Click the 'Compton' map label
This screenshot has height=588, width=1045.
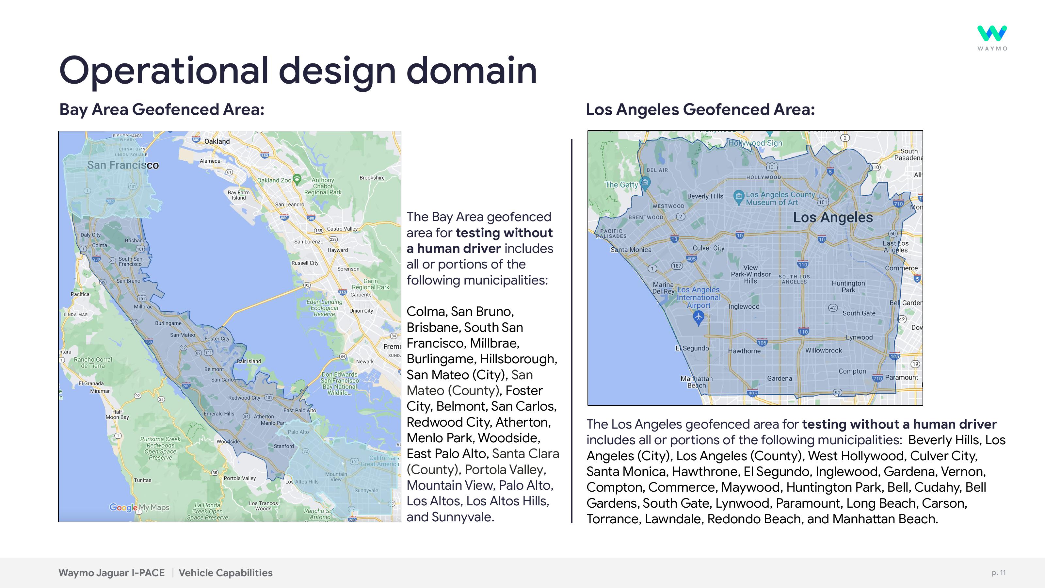click(x=852, y=371)
